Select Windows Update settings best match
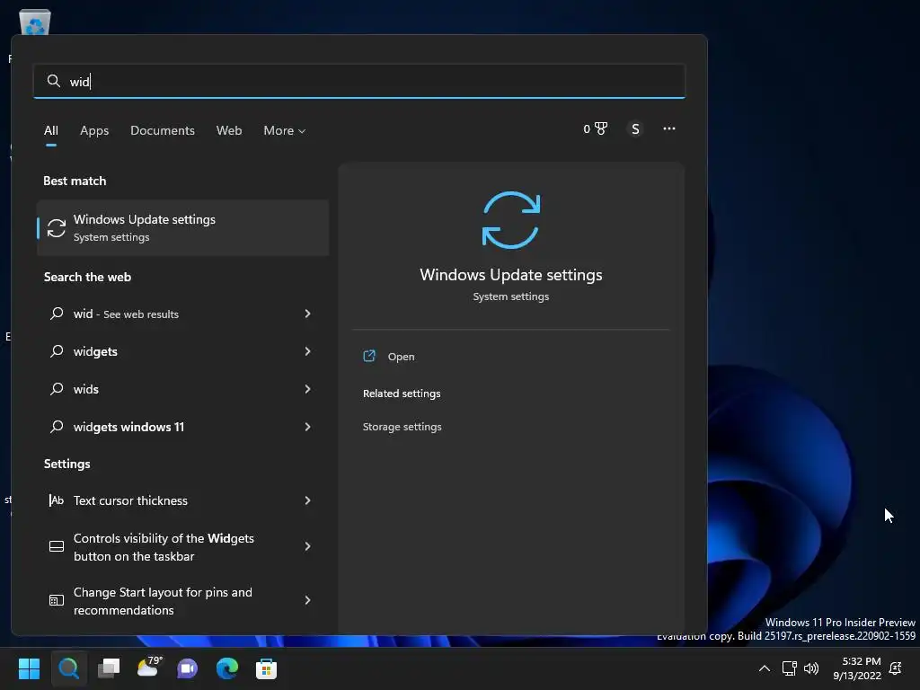920x690 pixels. [182, 227]
